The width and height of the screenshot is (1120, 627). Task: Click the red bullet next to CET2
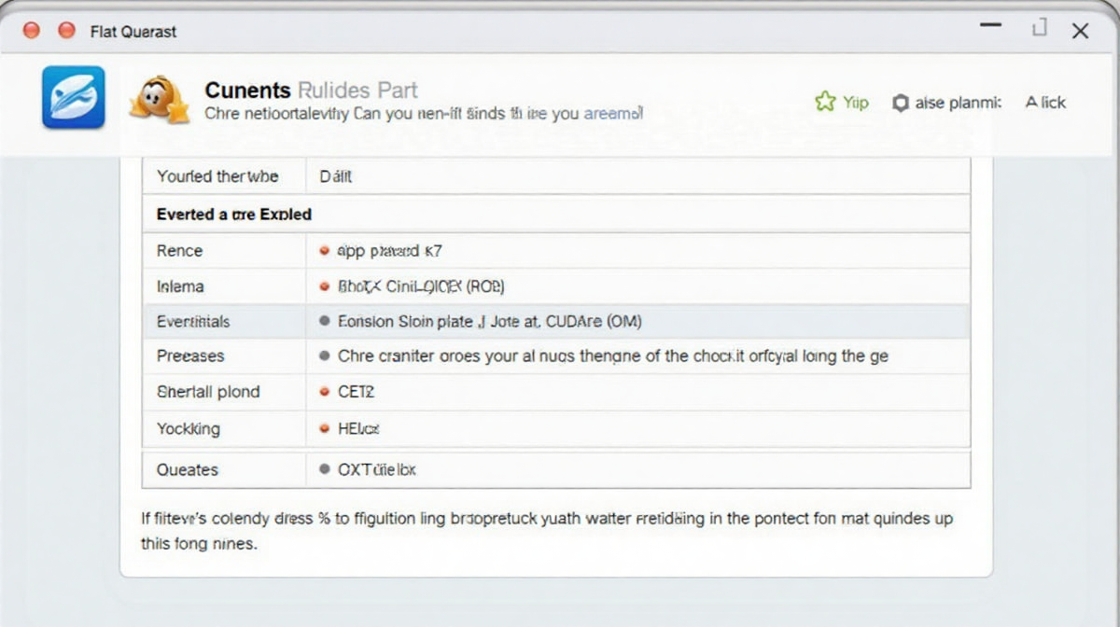[x=324, y=392]
